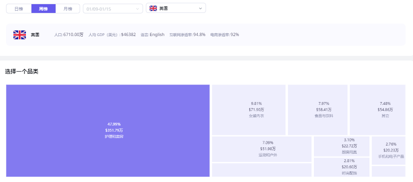
Task: Select the 周榜 weekly ranking tab
Action: [44, 9]
